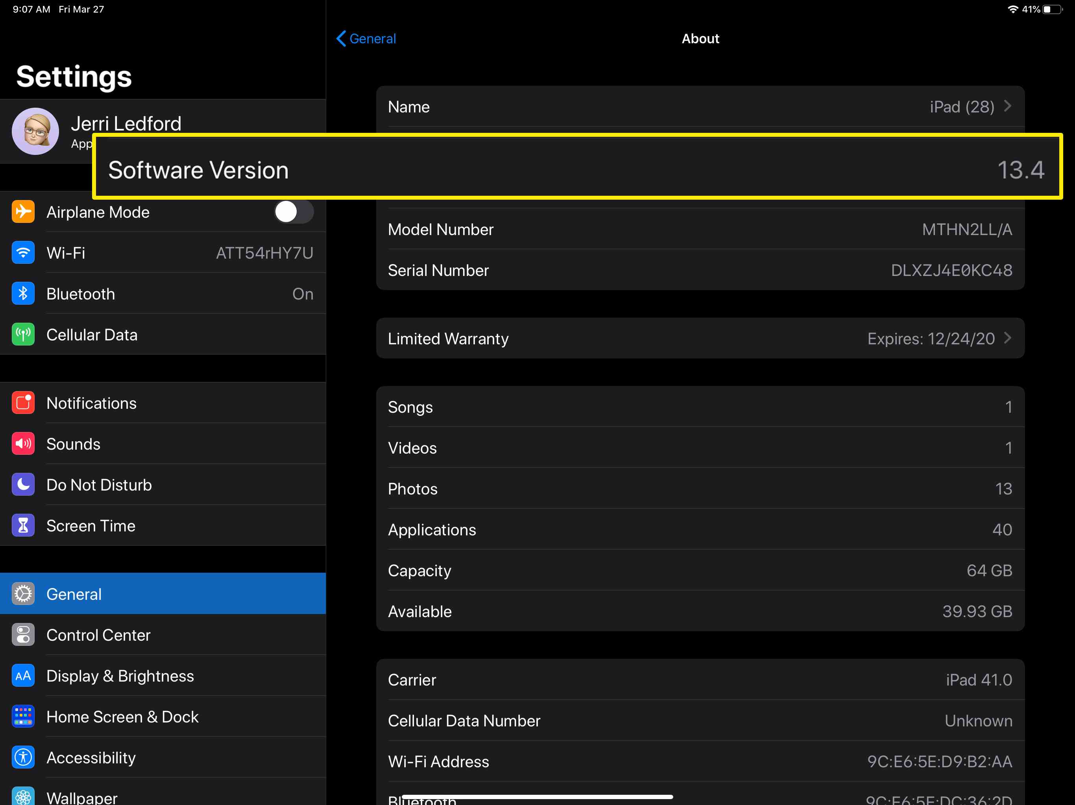
Task: Tap the Bluetooth settings icon
Action: pos(23,293)
